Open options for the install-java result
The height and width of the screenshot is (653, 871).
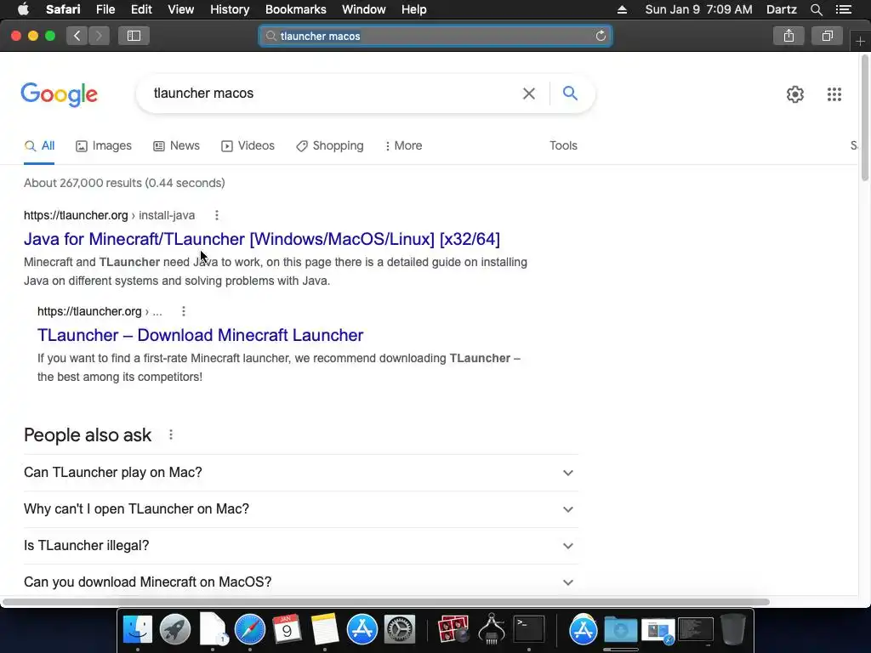[217, 215]
